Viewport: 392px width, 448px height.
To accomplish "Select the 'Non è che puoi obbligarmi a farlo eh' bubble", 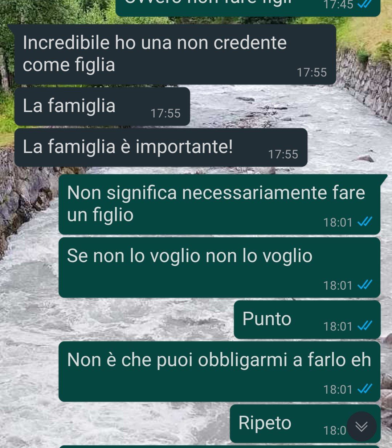I will click(219, 371).
